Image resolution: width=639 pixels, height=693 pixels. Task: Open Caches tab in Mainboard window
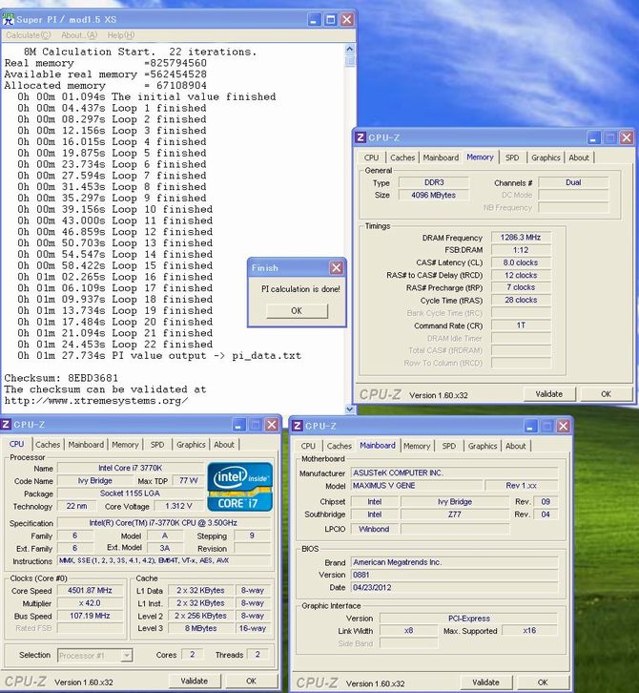[340, 446]
